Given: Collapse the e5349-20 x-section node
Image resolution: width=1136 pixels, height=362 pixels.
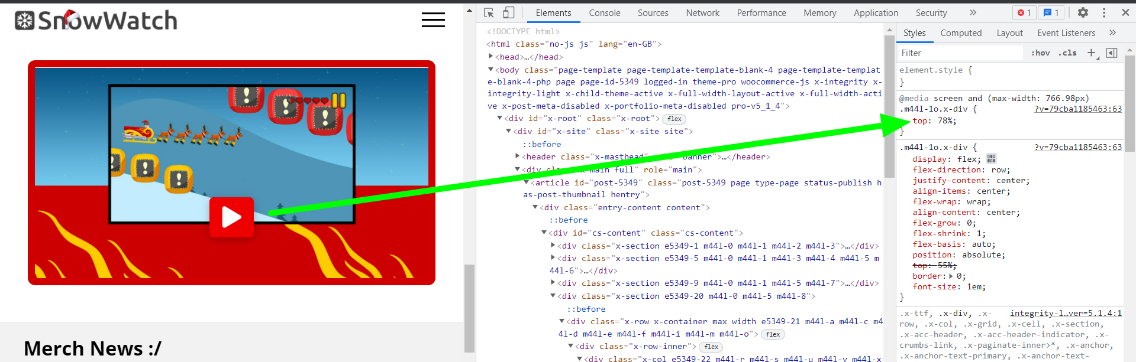Looking at the screenshot, I should (553, 296).
